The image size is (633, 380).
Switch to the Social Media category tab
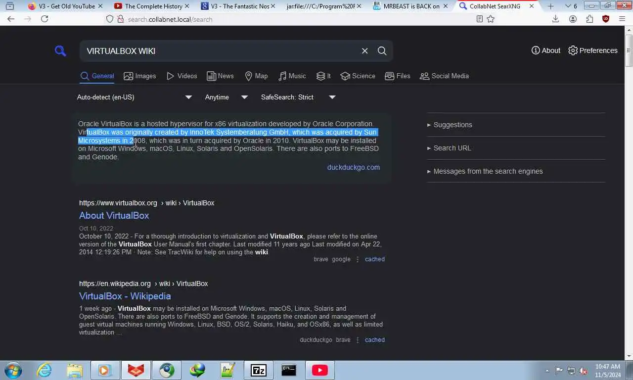444,76
